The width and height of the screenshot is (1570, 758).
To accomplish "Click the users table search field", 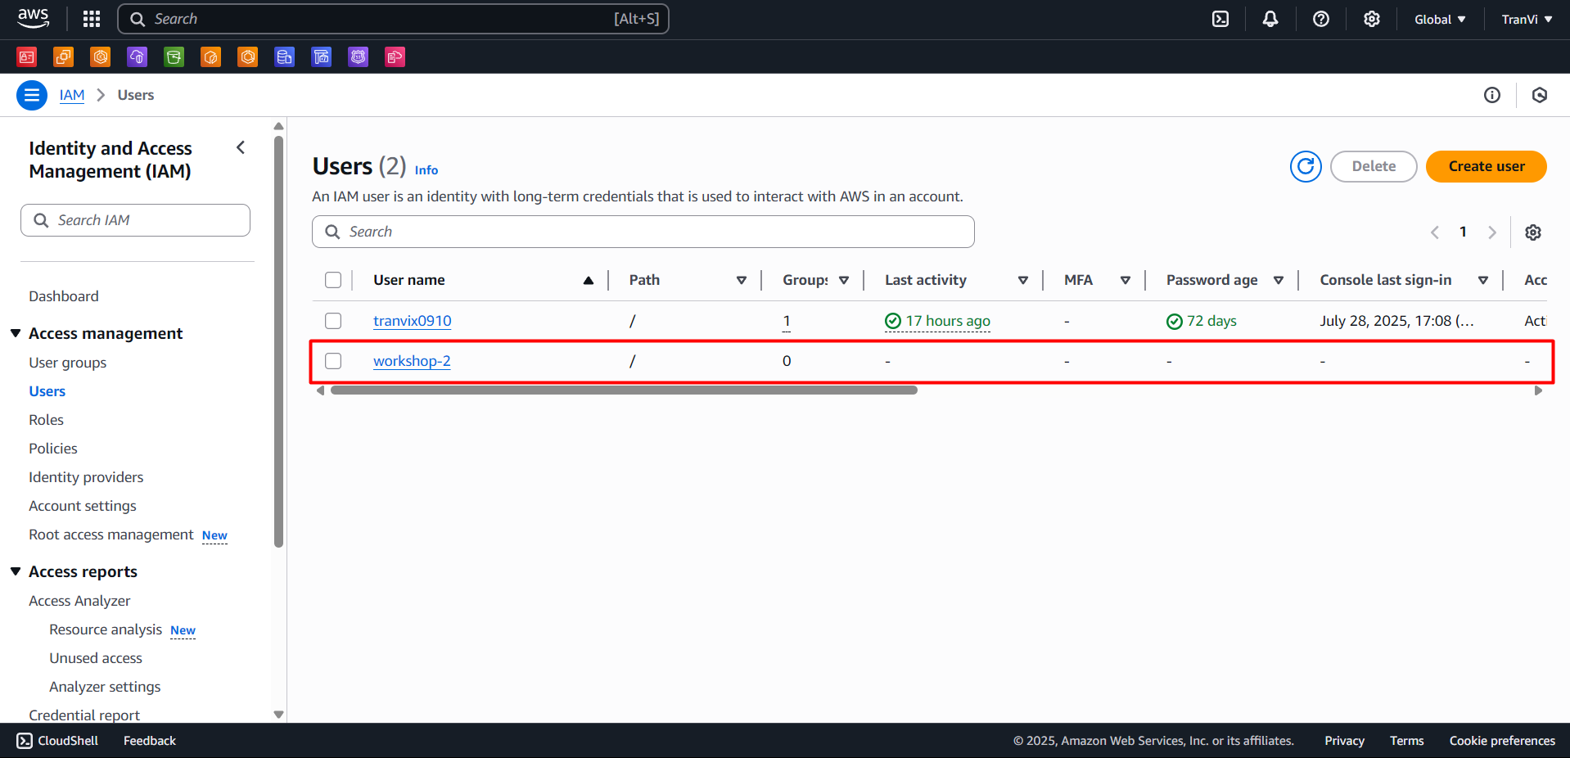I will 643,232.
